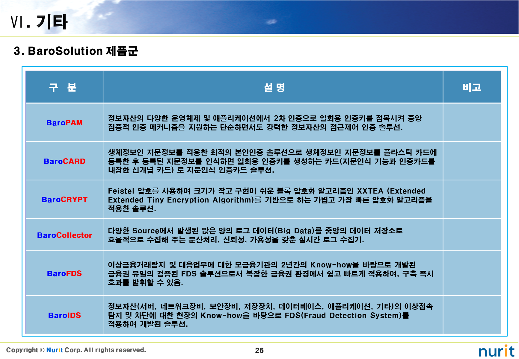Click the BaroPAM description starting '정보자산의 다양한 운영체제'
The image size is (519, 359).
point(265,123)
